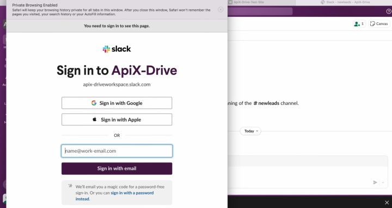Click the message composer box in Slack
The height and width of the screenshot is (208, 392).
[x=308, y=172]
